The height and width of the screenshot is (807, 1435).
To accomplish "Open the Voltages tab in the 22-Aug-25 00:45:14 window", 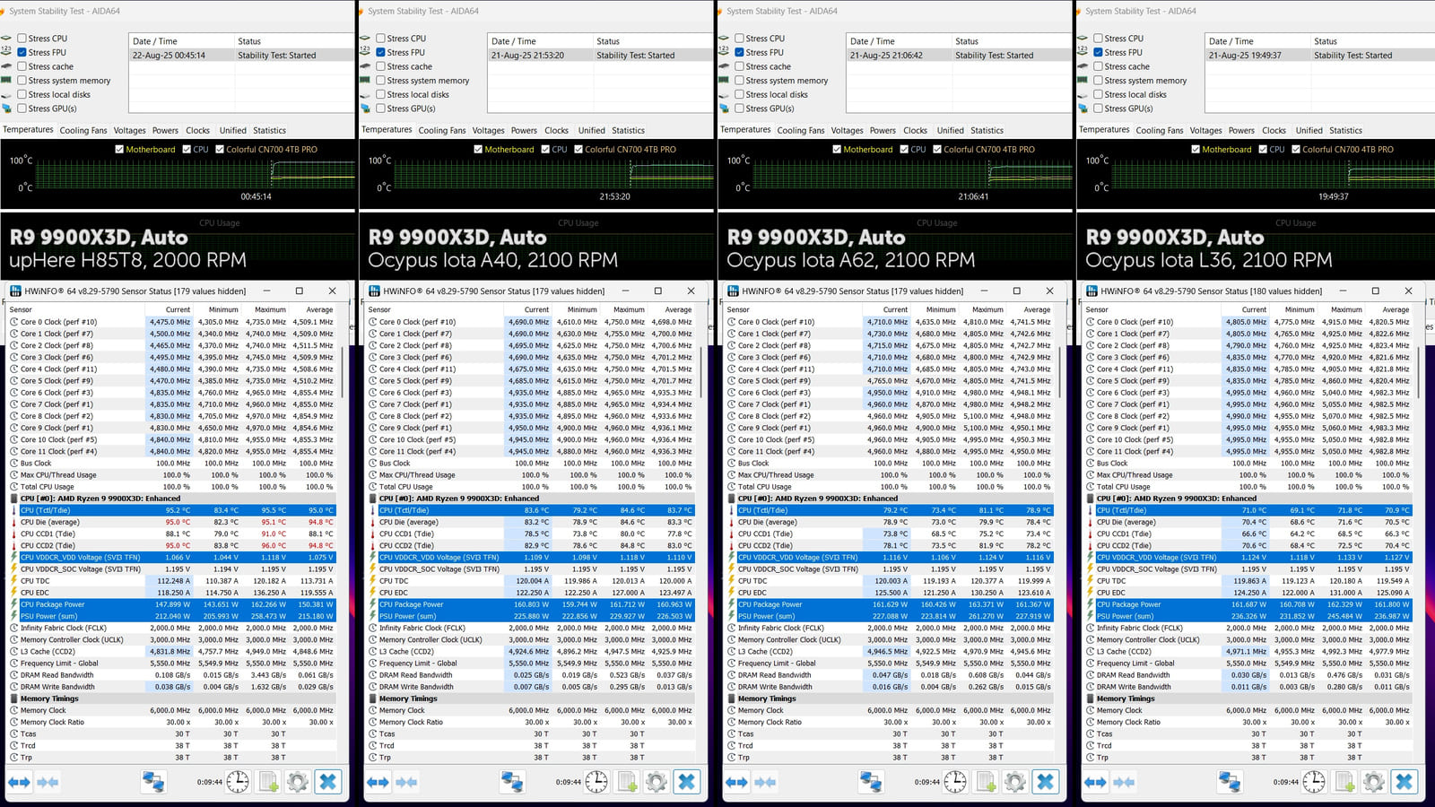I will tap(130, 130).
